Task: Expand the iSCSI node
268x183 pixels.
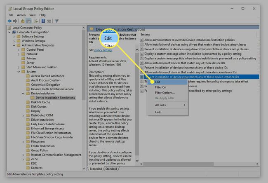Action: (x=23, y=159)
